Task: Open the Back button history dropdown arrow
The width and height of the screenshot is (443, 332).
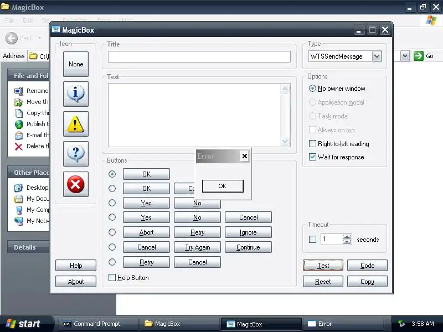Action: coord(39,38)
